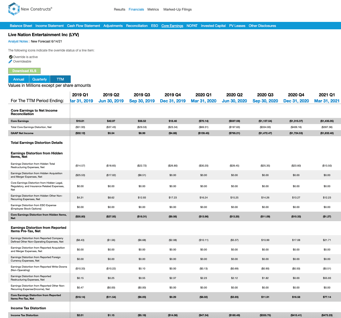This screenshot has height=318, width=341.
Task: Click hidden items total ($35.80)
Action: tap(80, 217)
